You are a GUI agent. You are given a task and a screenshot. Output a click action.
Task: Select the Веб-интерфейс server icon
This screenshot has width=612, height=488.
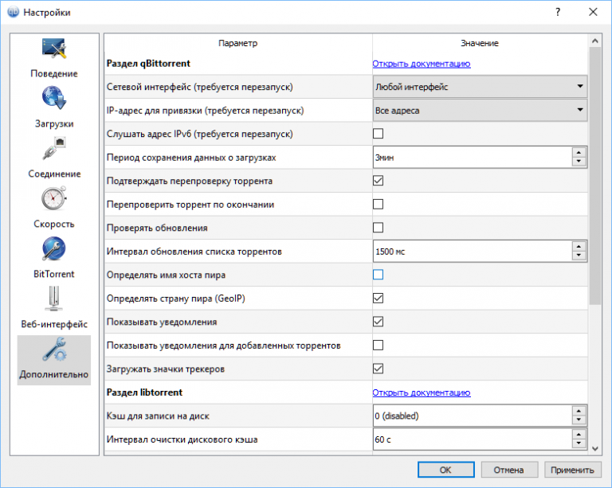[54, 300]
